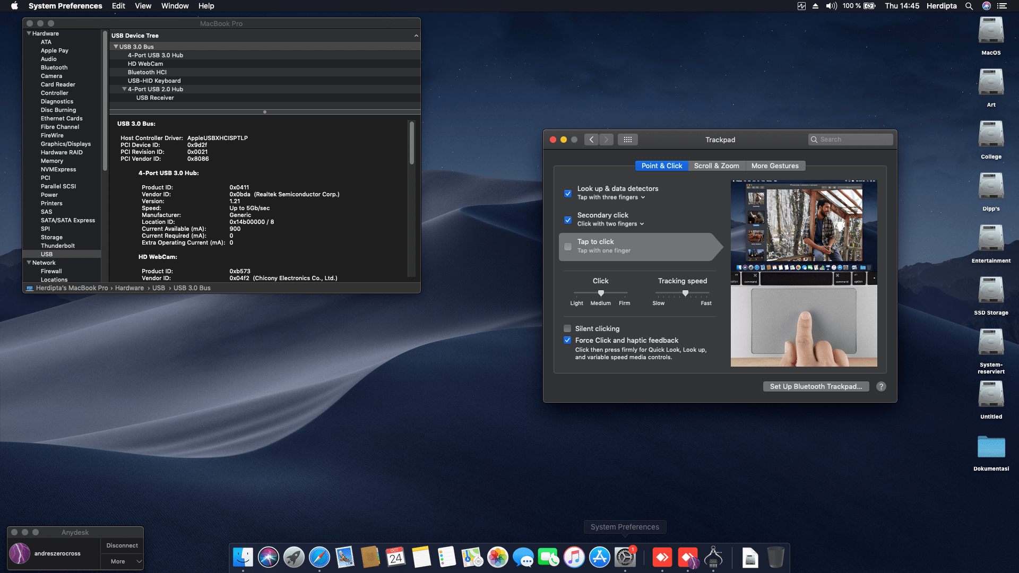Collapse the USB 3.0 Bus tree item
Image resolution: width=1019 pixels, height=573 pixels.
tap(116, 47)
